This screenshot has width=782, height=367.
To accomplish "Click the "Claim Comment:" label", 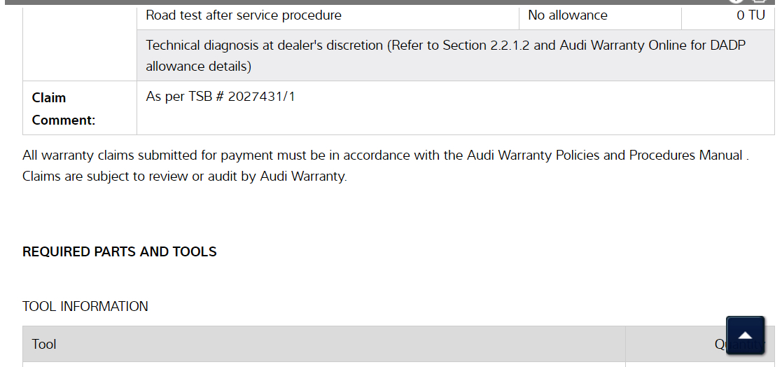I will tap(63, 109).
